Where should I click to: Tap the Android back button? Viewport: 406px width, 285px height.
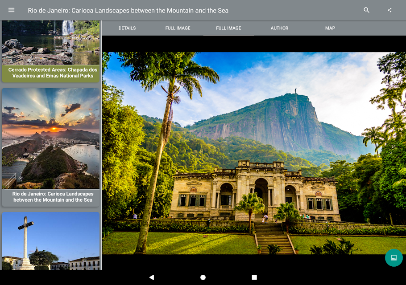click(x=152, y=277)
